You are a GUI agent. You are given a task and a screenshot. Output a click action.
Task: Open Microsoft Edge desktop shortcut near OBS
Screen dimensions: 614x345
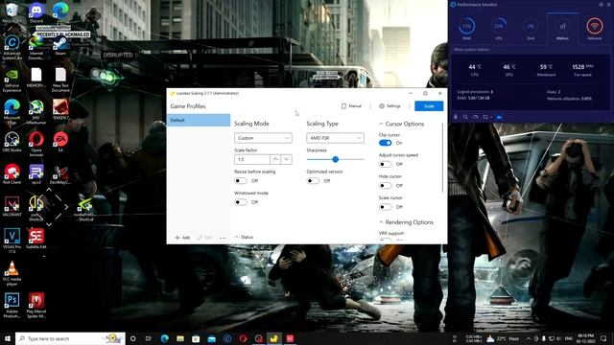12,112
